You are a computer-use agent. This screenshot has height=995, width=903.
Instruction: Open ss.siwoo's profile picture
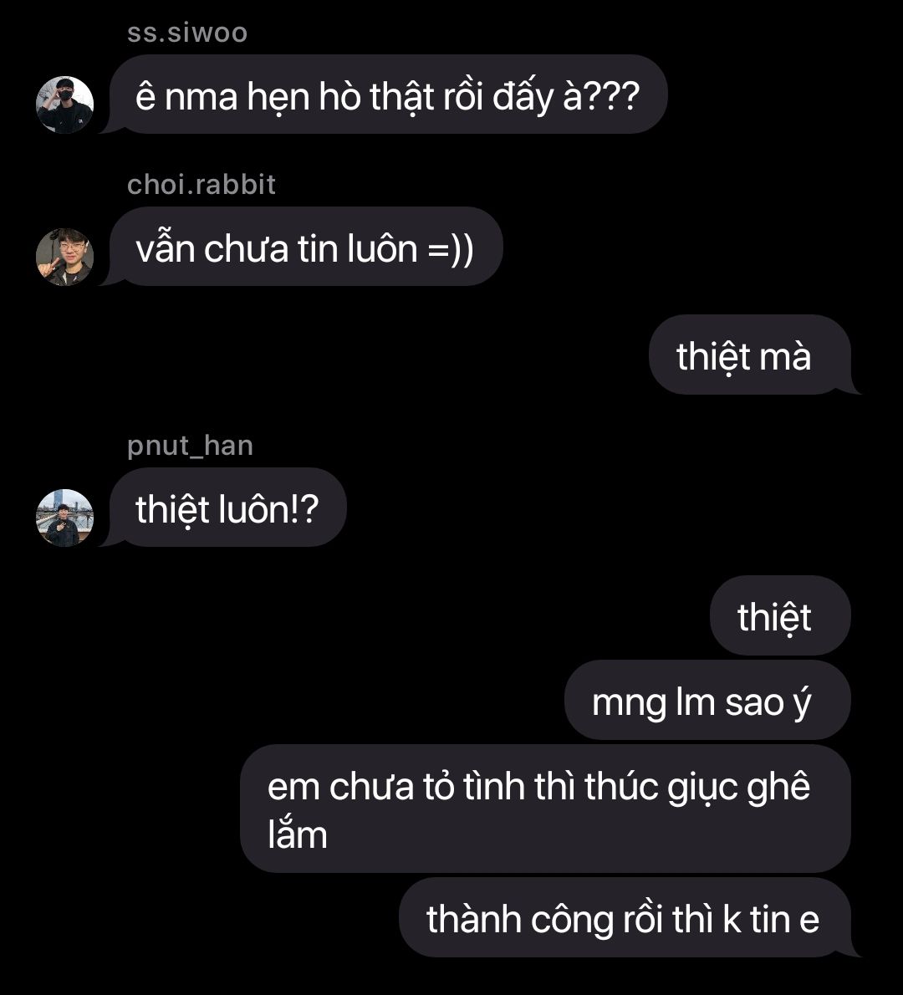point(64,105)
